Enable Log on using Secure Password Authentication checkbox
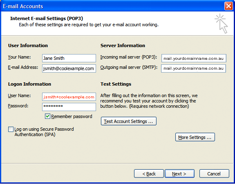This screenshot has height=184, width=235. coord(11,129)
